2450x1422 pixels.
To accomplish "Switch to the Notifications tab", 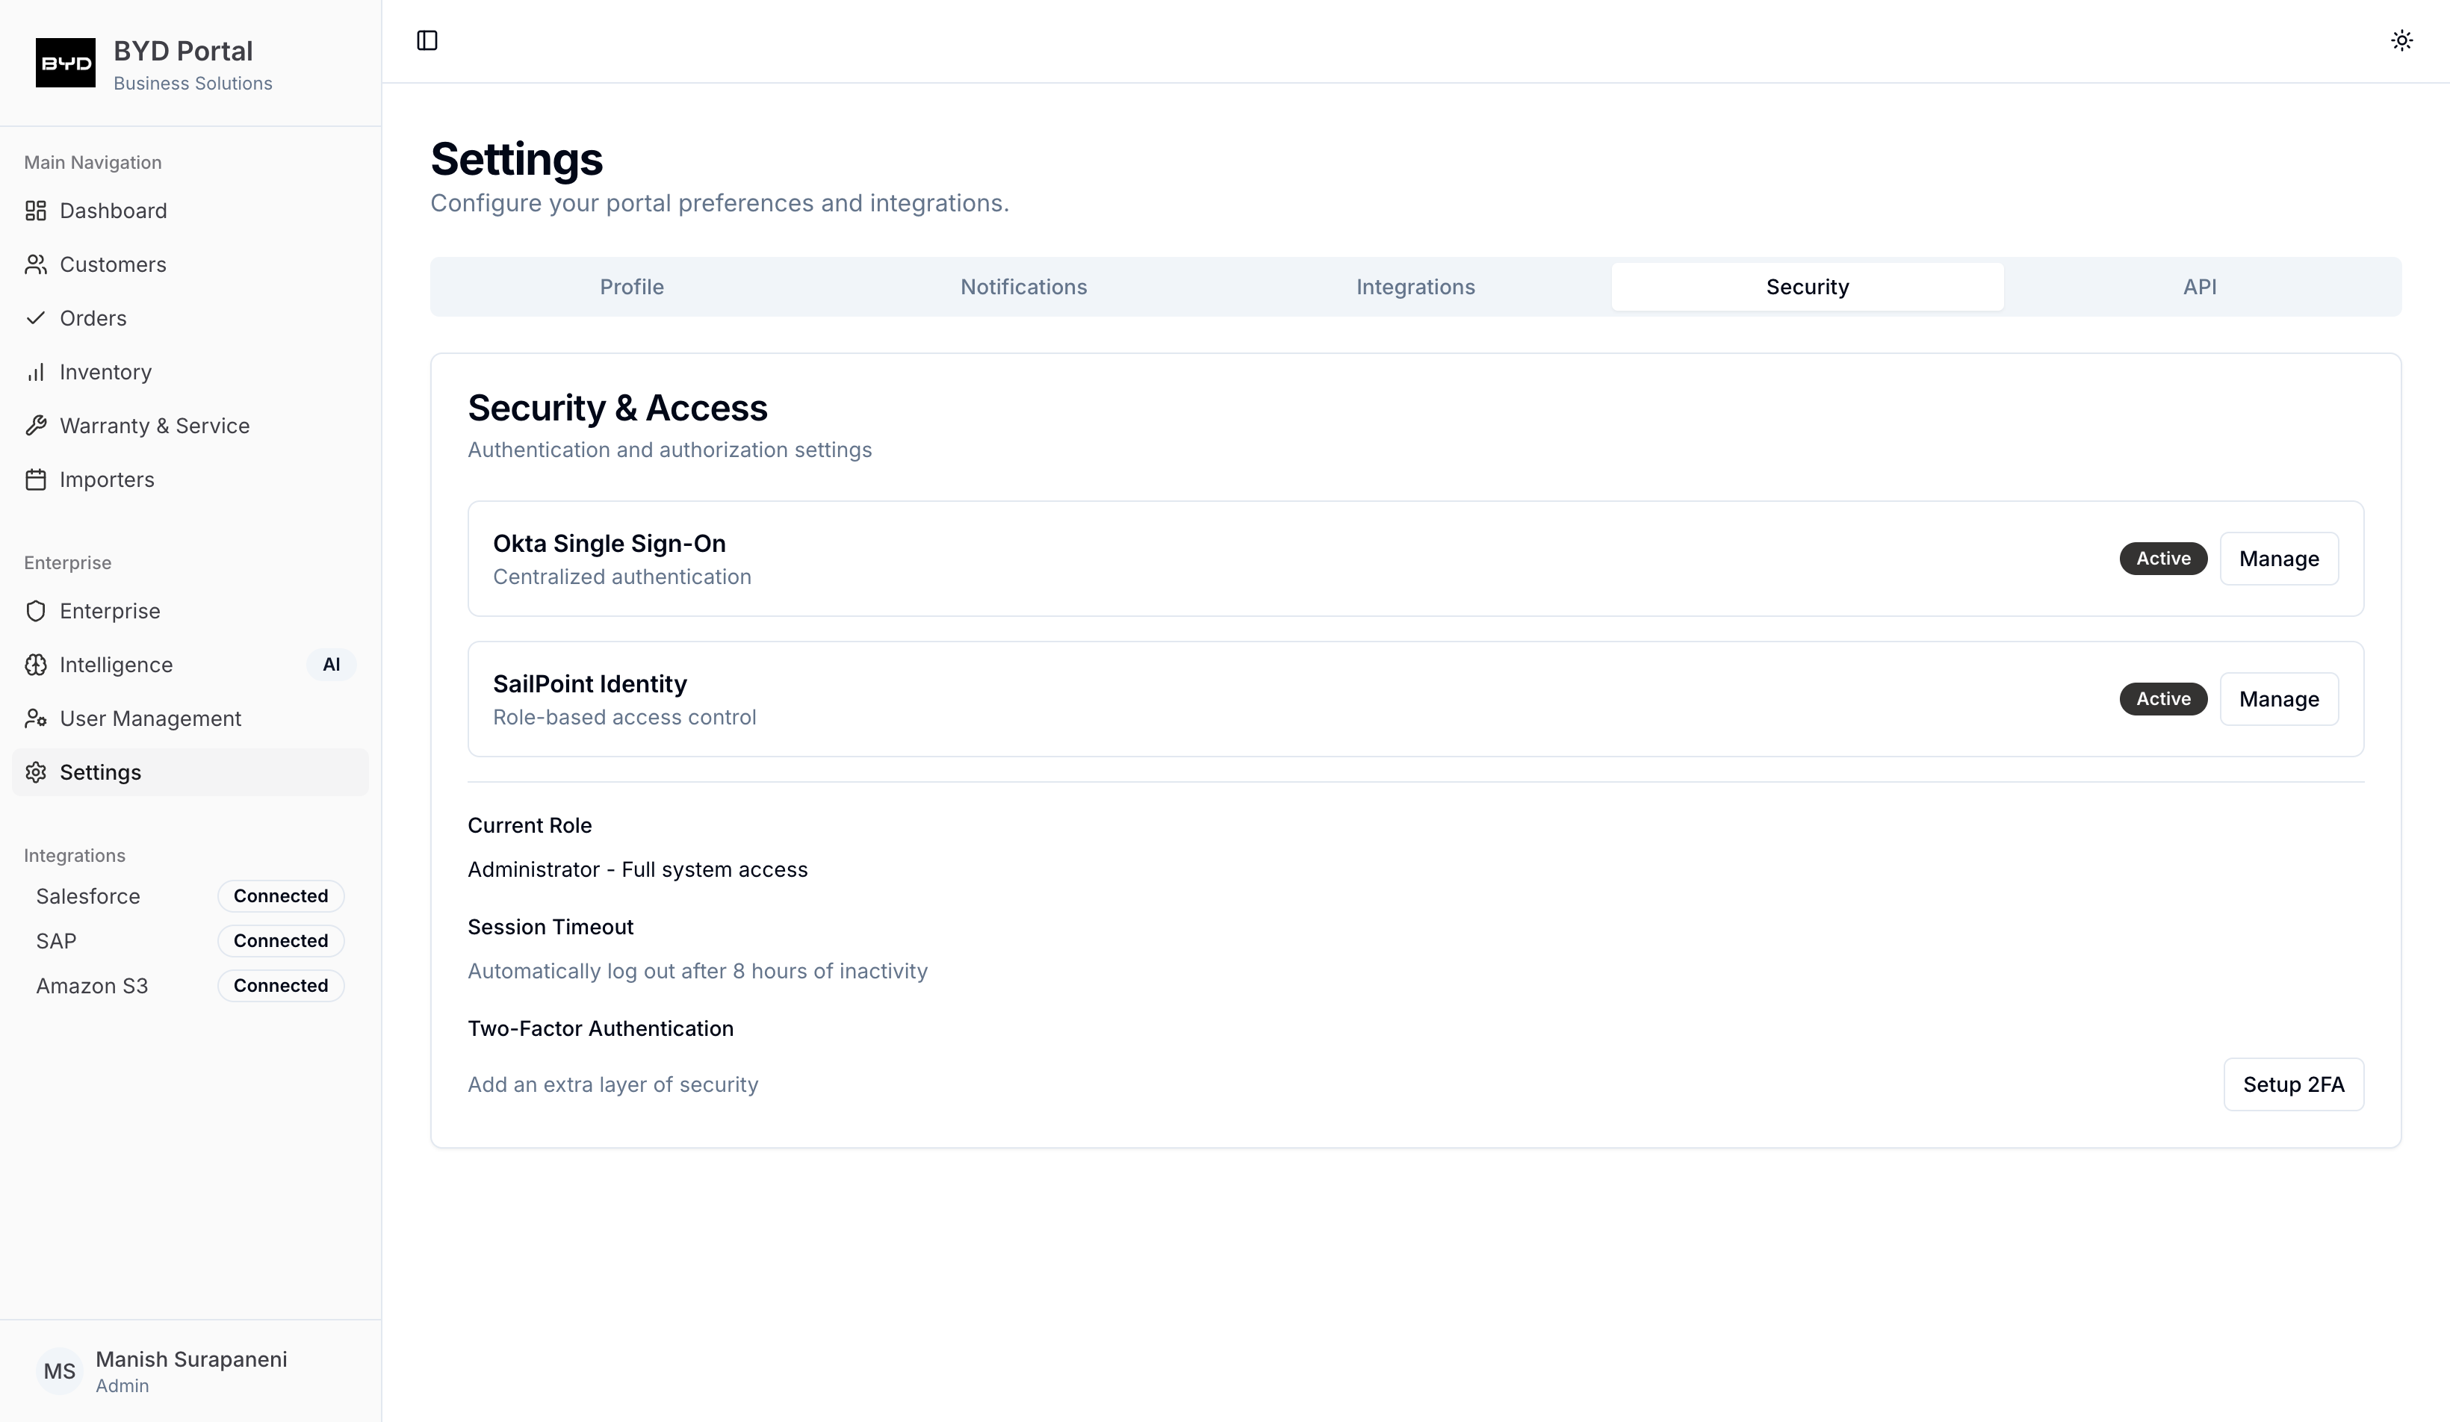I will click(1024, 287).
